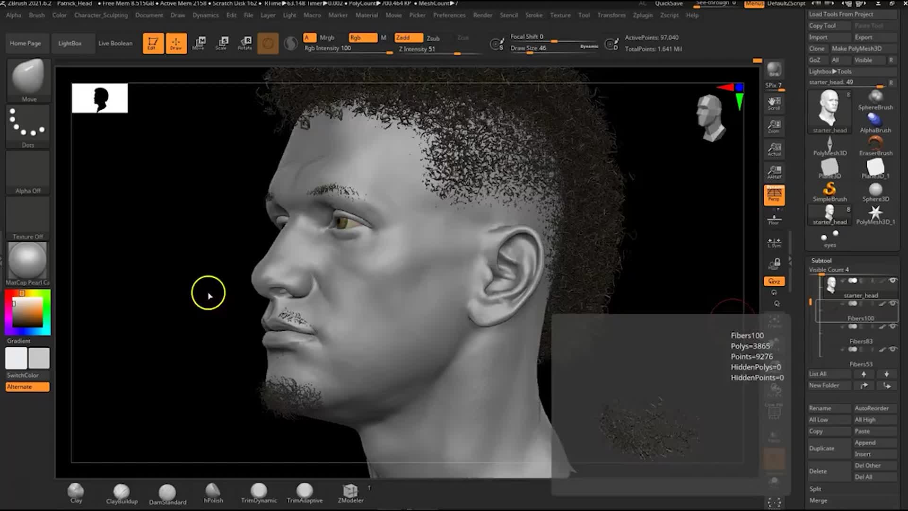Open the Dots stroke selector
This screenshot has height=511, width=908.
point(28,126)
